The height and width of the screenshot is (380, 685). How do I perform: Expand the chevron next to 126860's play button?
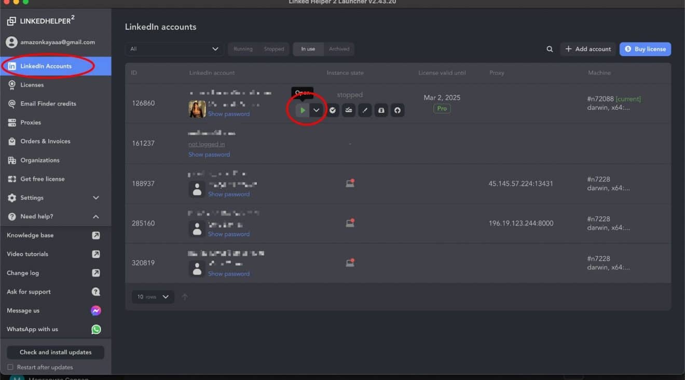(x=317, y=110)
